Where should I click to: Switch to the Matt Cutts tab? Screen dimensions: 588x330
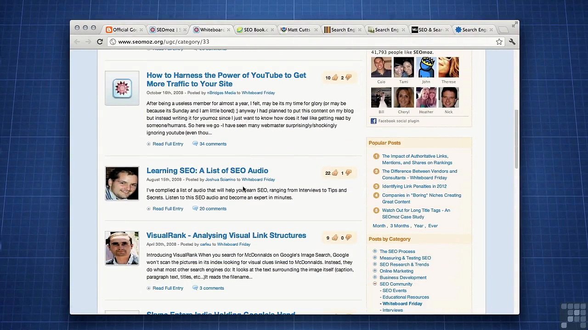coord(299,30)
